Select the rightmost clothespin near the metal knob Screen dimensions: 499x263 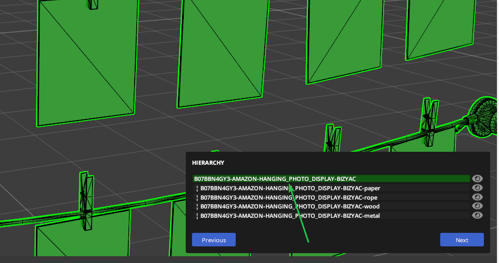pyautogui.click(x=429, y=121)
